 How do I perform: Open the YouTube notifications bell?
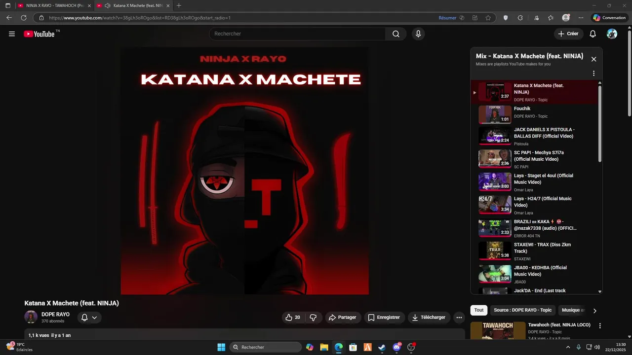coord(592,34)
